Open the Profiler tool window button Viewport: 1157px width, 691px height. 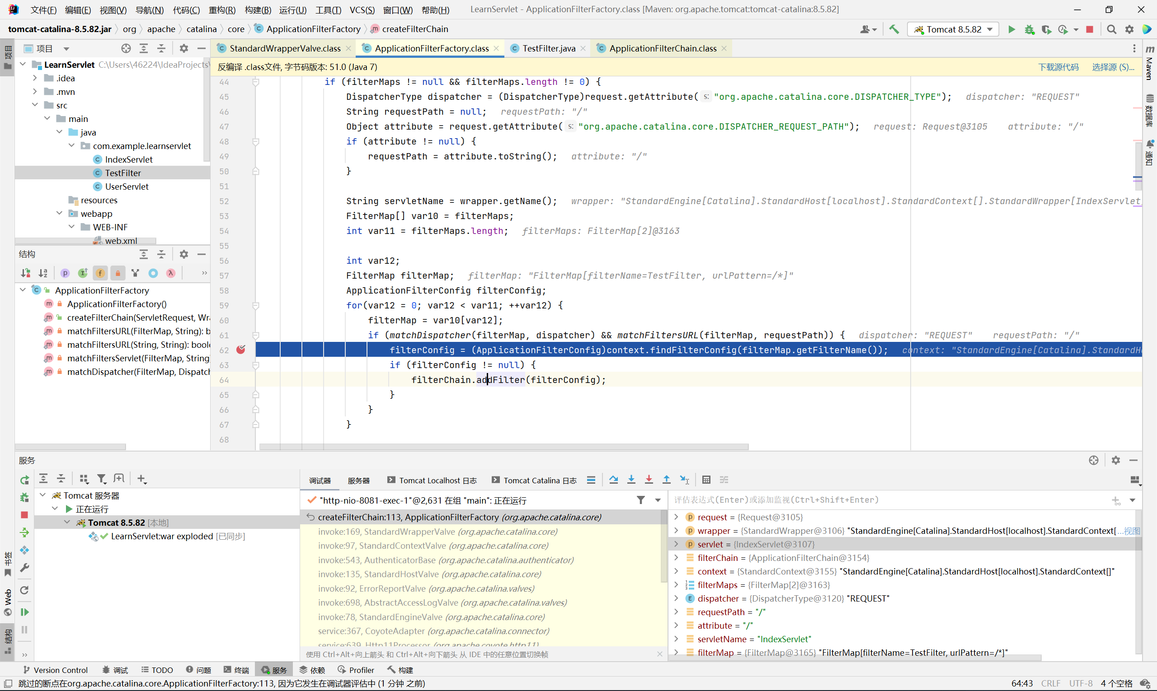click(x=356, y=670)
